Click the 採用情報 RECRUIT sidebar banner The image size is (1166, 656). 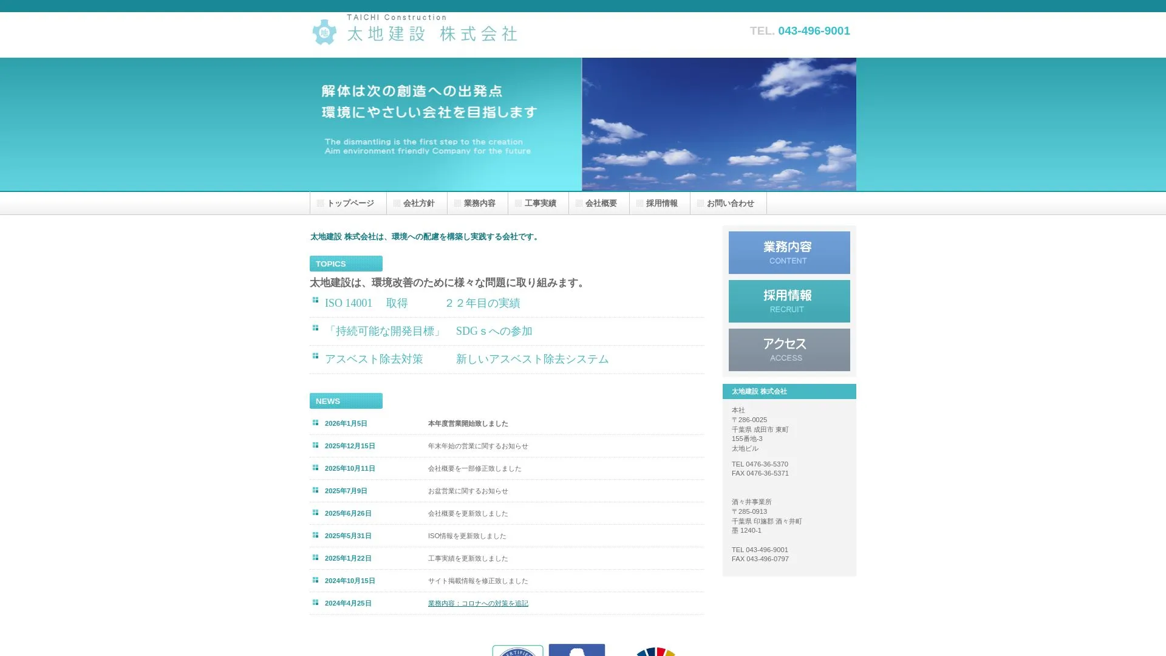point(789,301)
